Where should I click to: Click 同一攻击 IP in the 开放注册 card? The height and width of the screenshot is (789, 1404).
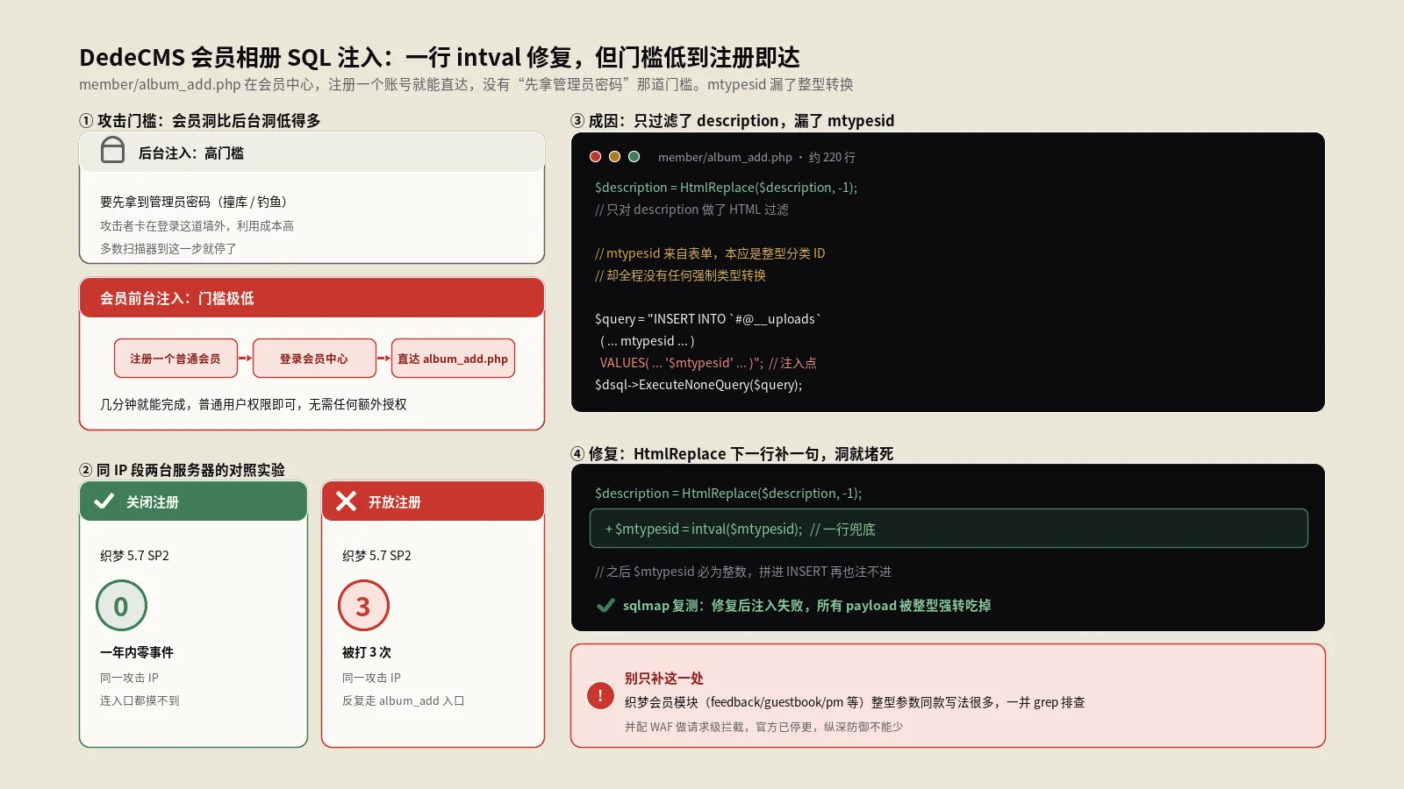(371, 678)
